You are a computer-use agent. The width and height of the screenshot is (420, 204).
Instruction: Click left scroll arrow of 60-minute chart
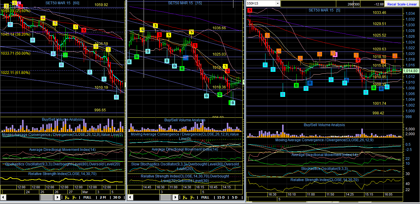pos(3,197)
